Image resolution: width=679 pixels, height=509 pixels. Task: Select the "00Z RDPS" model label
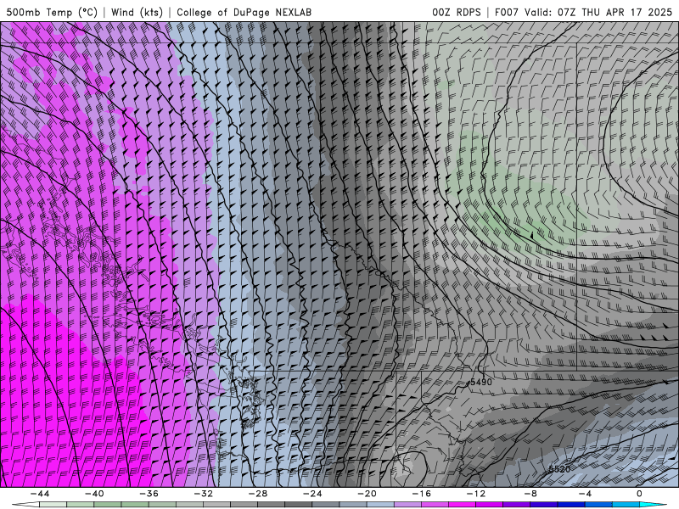point(456,12)
